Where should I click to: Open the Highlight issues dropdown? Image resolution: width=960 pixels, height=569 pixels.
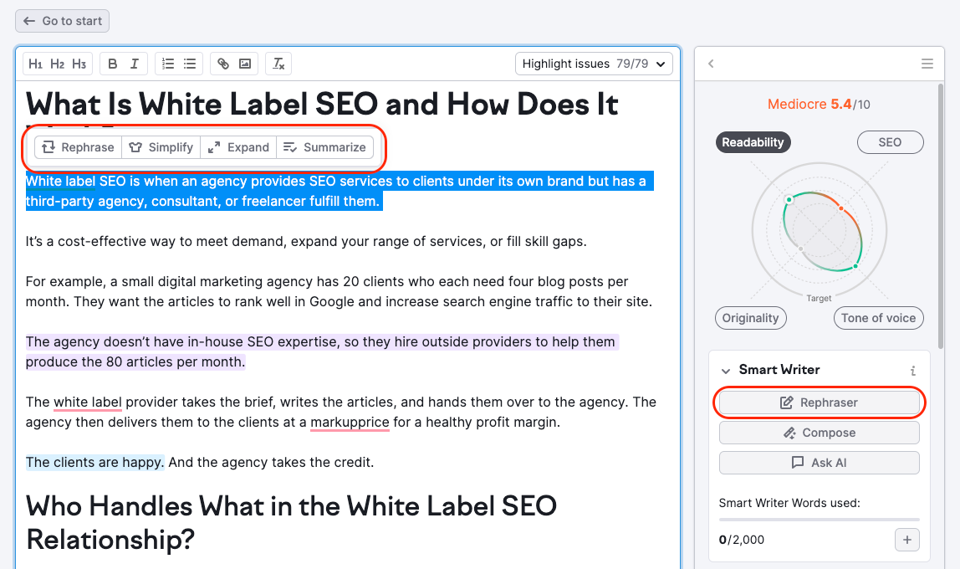pos(594,63)
